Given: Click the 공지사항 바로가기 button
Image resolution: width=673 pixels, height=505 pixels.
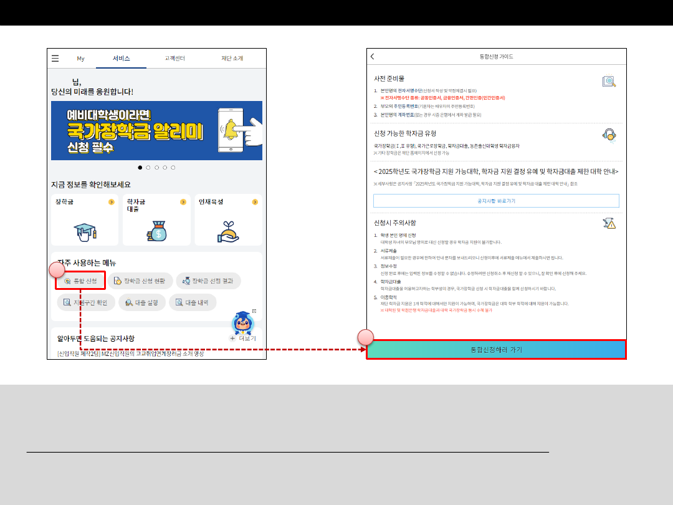Looking at the screenshot, I should [496, 201].
